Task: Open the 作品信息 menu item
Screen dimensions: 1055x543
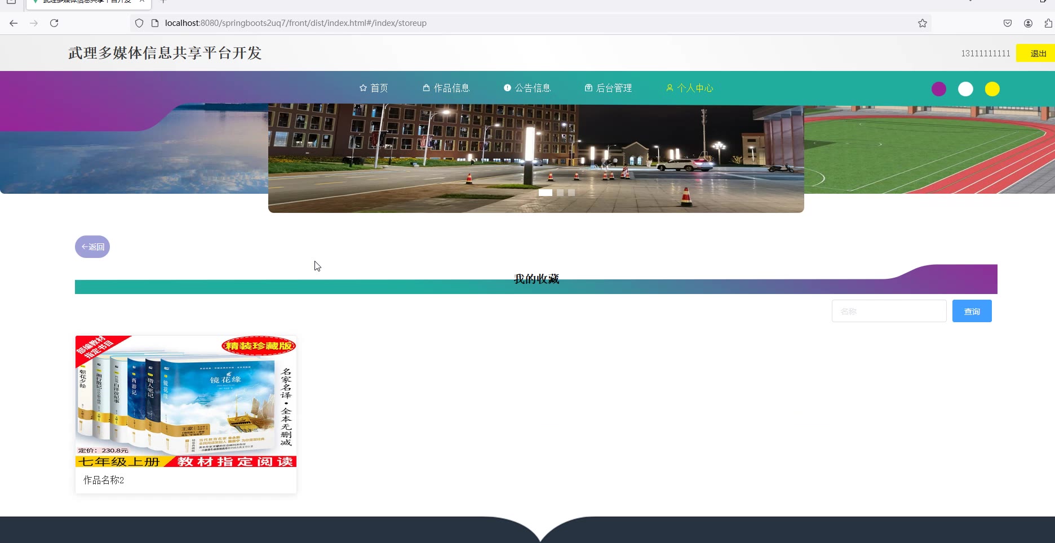Action: 446,88
